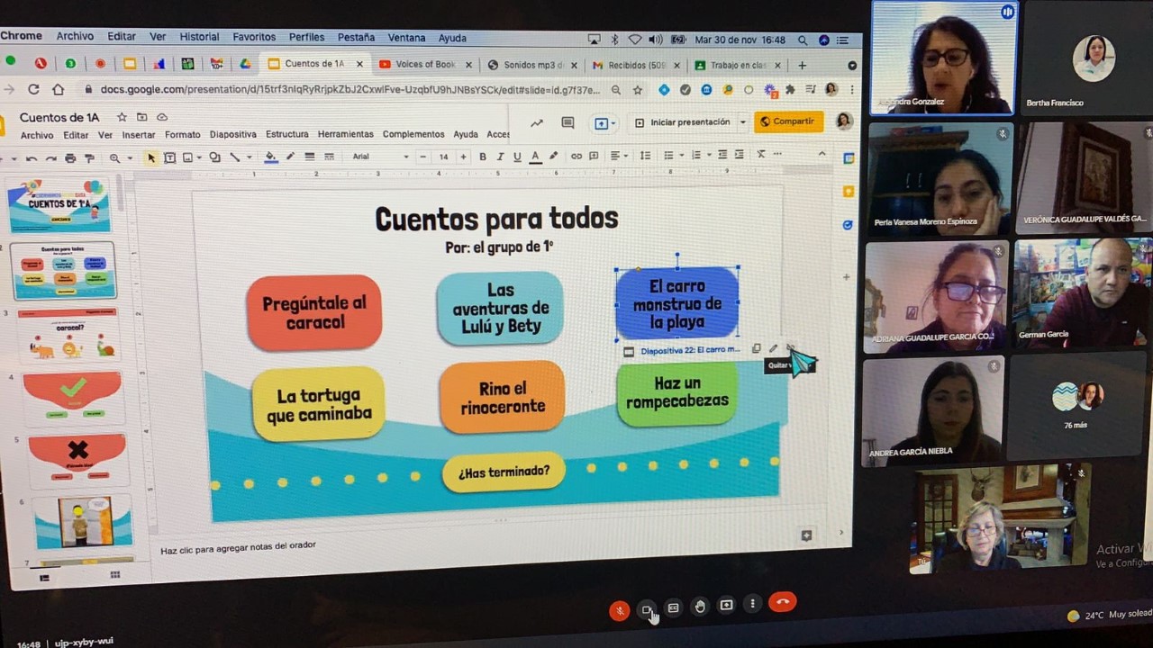This screenshot has width=1153, height=648.
Task: Open the Arial font dropdown
Action: pos(380,157)
